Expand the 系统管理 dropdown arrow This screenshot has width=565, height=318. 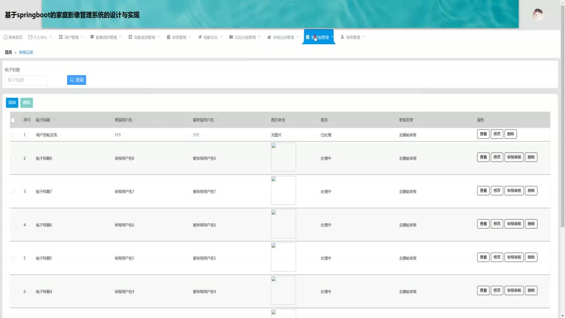pos(364,37)
